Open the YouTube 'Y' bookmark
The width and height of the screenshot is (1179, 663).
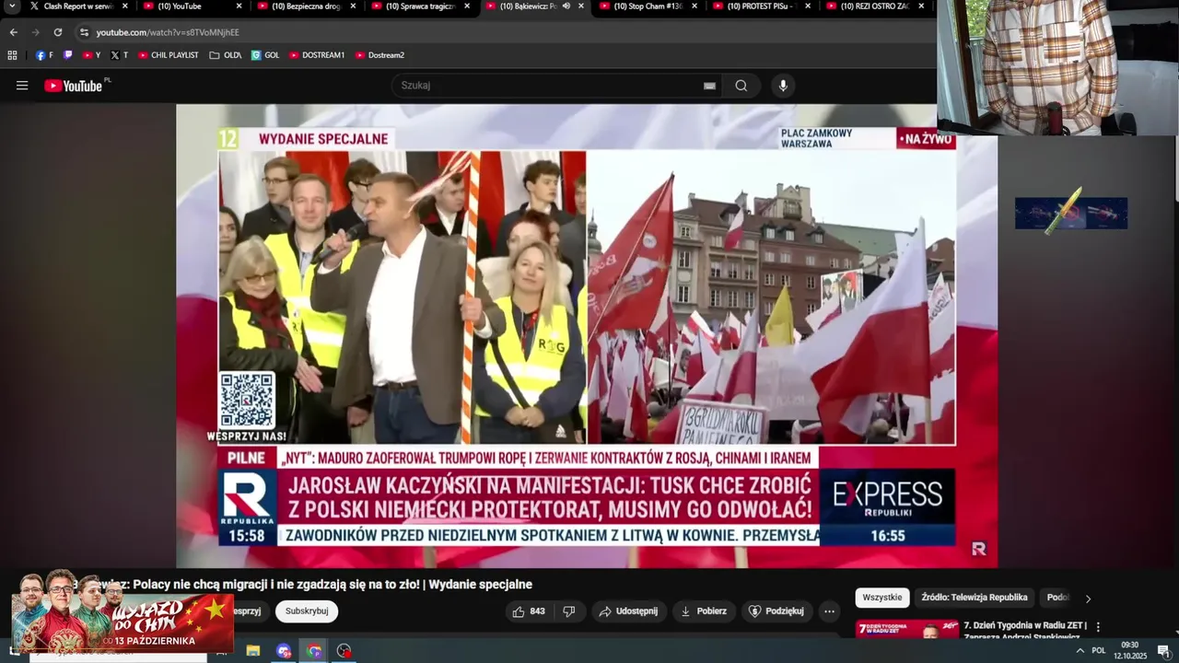tap(91, 55)
